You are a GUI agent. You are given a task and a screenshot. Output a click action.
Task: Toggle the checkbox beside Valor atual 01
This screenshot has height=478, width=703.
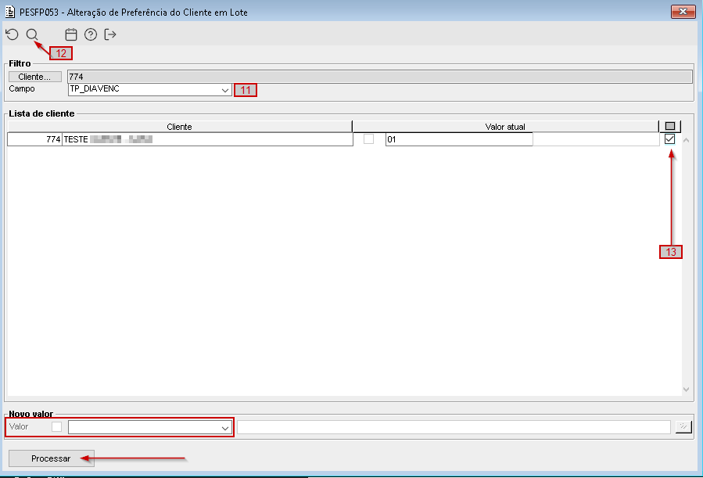368,139
